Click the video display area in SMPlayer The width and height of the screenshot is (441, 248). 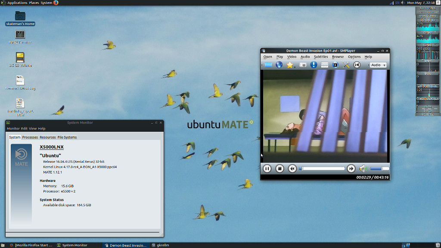click(325, 116)
